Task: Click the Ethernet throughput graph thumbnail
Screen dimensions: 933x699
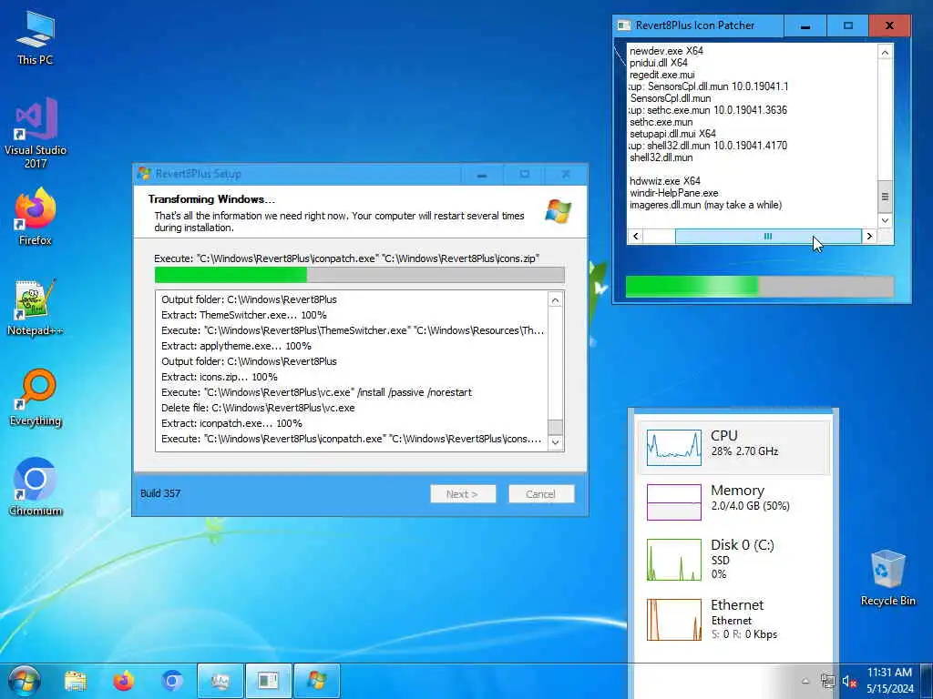Action: (674, 619)
